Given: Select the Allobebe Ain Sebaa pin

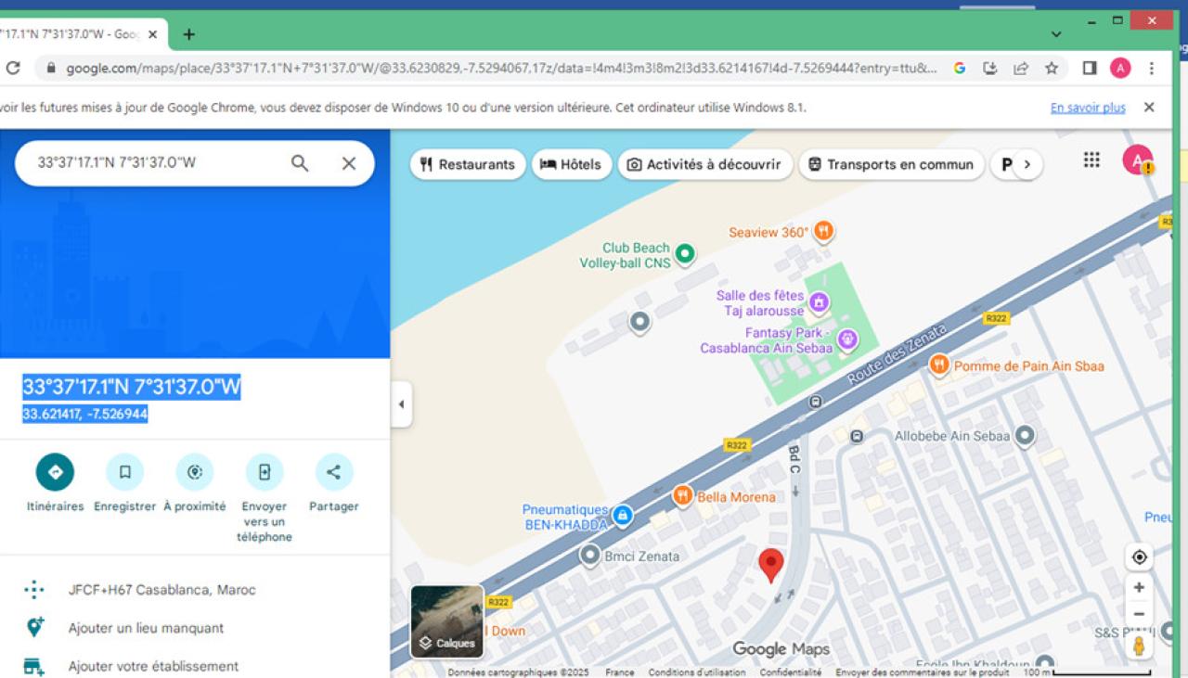Looking at the screenshot, I should (1025, 435).
